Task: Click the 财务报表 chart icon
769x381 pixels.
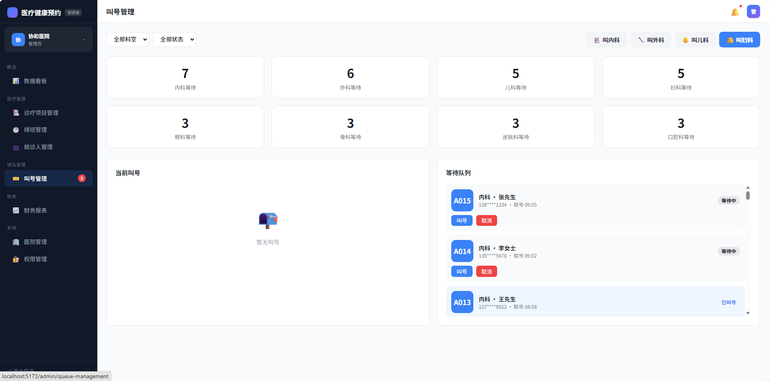Action: [16, 211]
